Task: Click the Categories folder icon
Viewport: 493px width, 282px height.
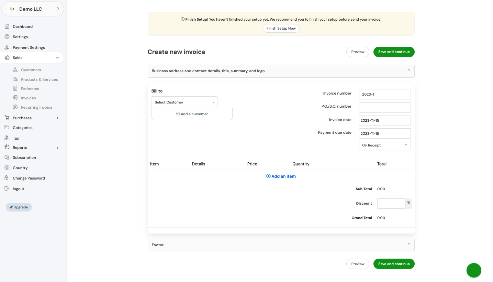Action: click(7, 128)
